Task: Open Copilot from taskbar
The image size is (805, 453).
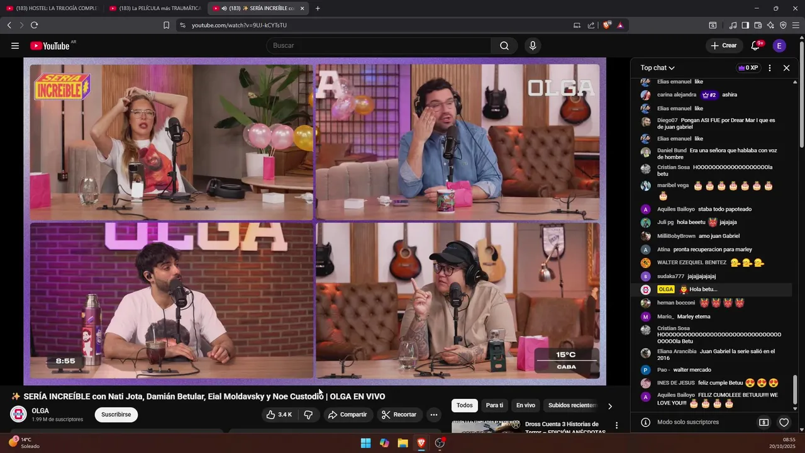Action: (384, 443)
